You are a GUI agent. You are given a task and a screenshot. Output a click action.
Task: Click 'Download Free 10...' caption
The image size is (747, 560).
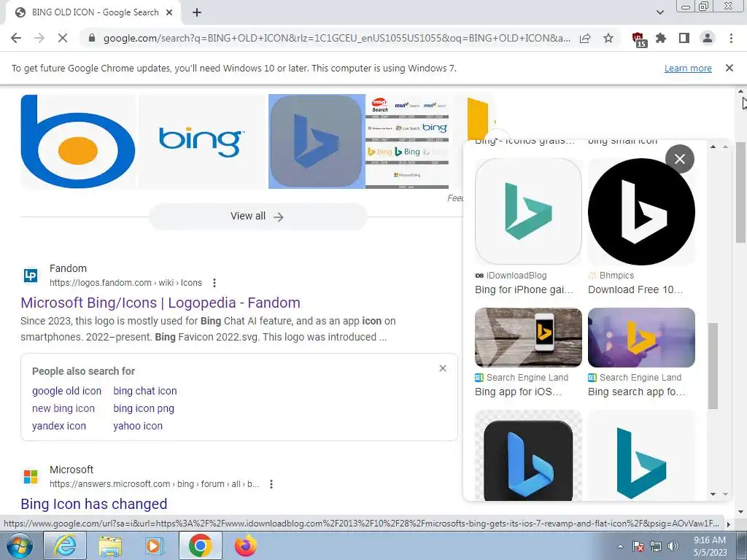pos(635,289)
